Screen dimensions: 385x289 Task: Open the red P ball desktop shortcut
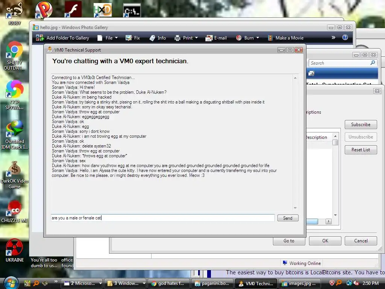pos(44,10)
